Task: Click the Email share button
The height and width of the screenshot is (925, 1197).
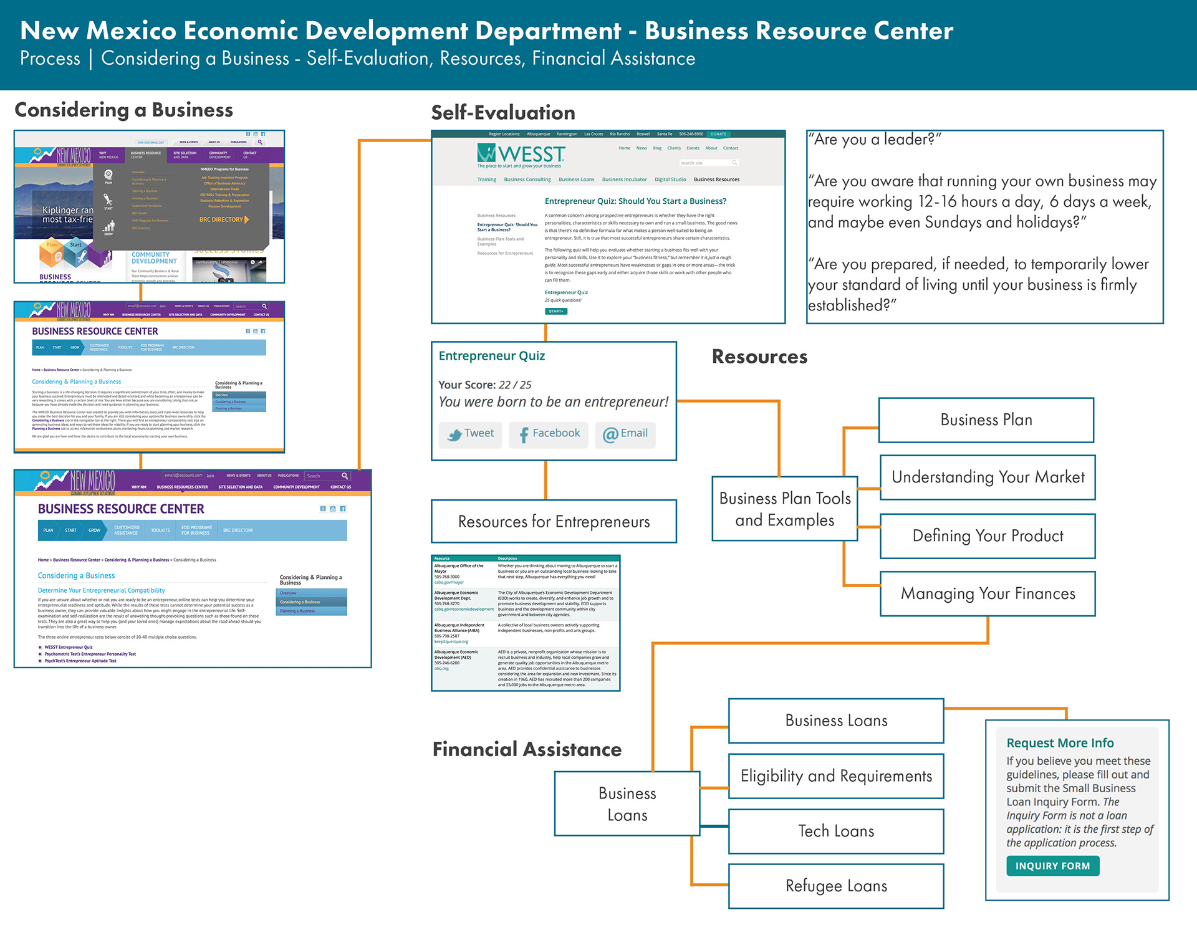Action: [x=625, y=434]
